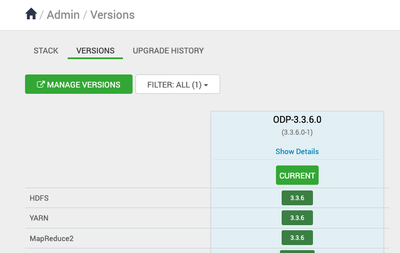The height and width of the screenshot is (253, 400).
Task: Select the HDFS service row label
Action: pos(40,198)
